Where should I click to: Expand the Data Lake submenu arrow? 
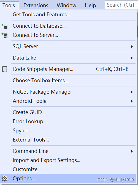coord(132,58)
